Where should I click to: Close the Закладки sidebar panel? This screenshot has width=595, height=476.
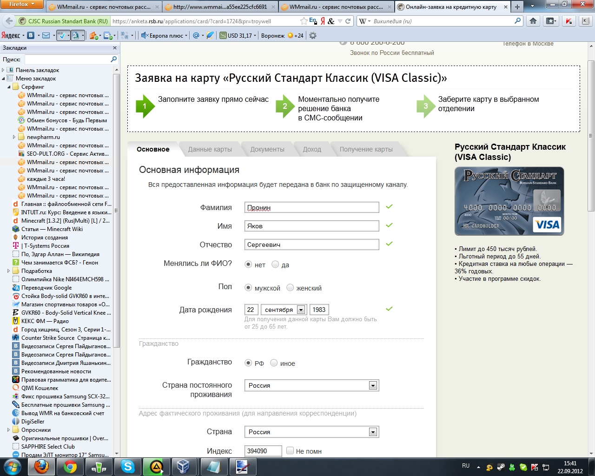tap(115, 48)
